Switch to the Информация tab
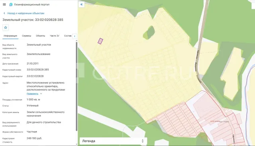 (x=10, y=36)
